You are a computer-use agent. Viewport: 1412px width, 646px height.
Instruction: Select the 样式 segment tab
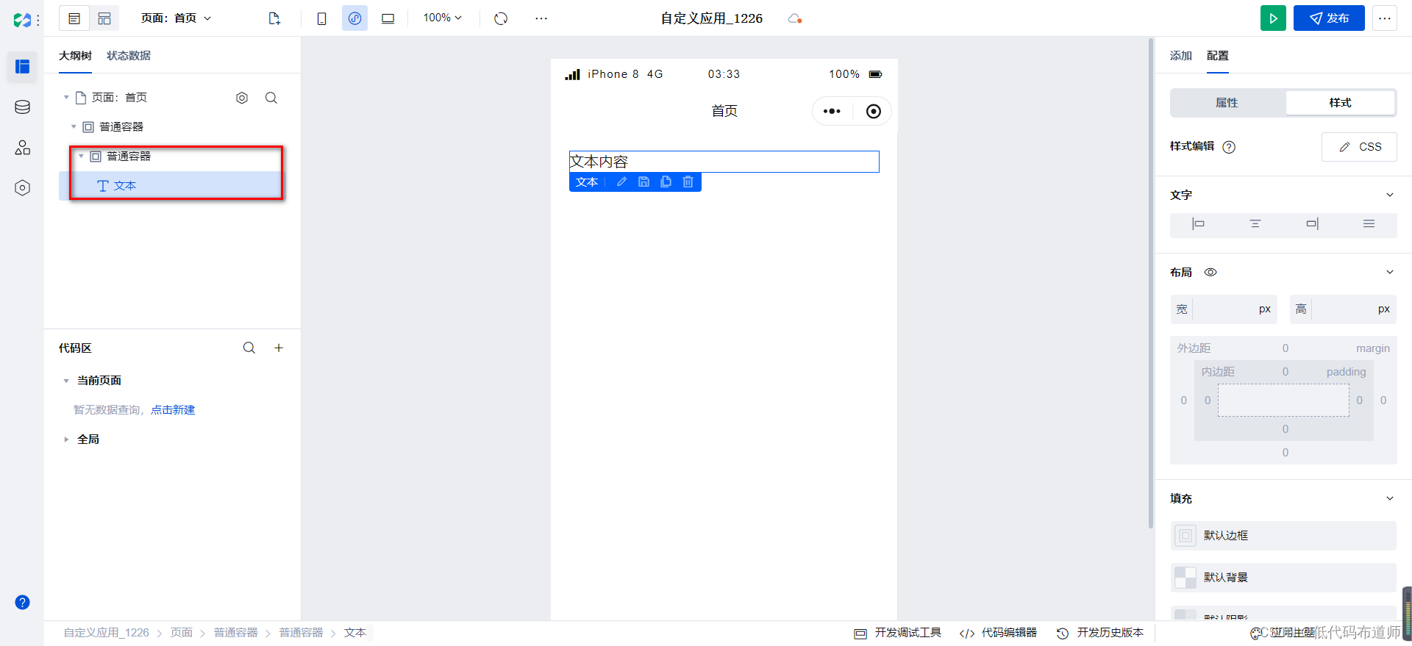[x=1340, y=103]
